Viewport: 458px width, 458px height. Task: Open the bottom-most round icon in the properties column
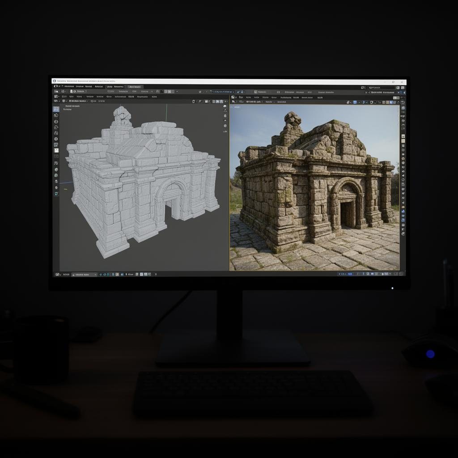tap(403, 233)
